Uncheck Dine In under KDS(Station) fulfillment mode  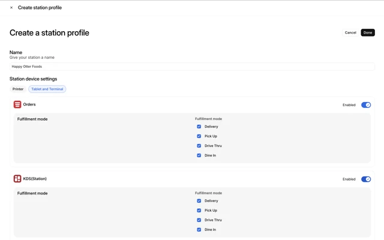point(199,230)
